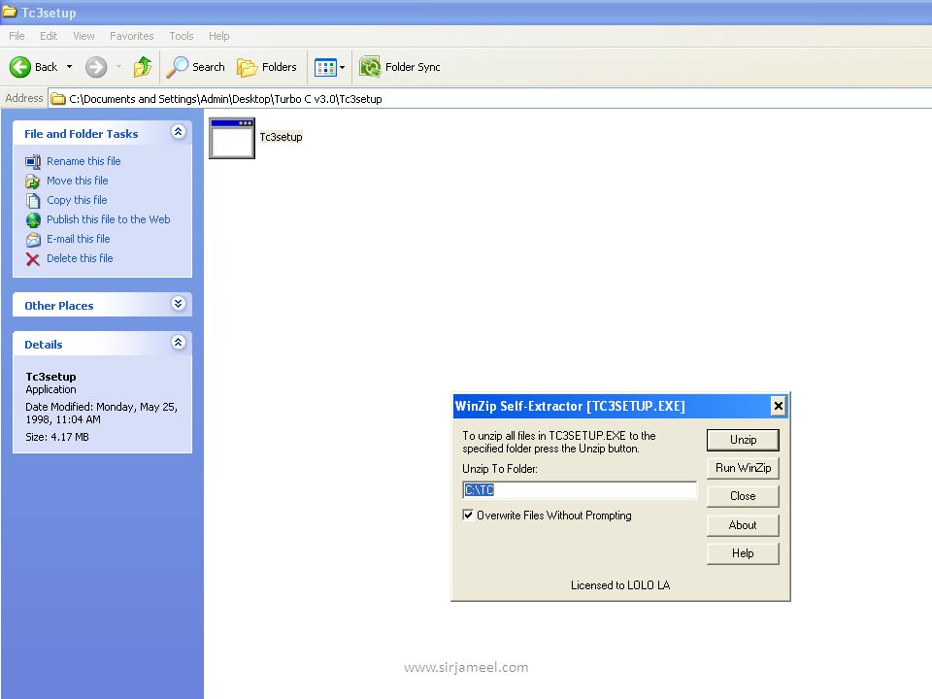Click the File and Folder Tasks heading
This screenshot has height=699, width=932.
[x=82, y=134]
